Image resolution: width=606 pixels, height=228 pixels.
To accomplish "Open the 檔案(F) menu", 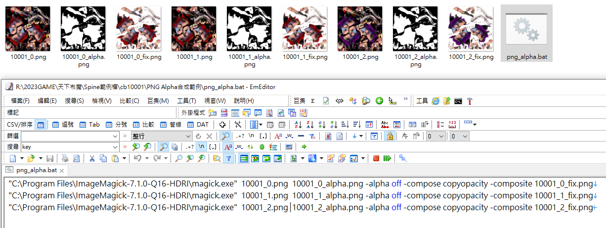I will (20, 101).
